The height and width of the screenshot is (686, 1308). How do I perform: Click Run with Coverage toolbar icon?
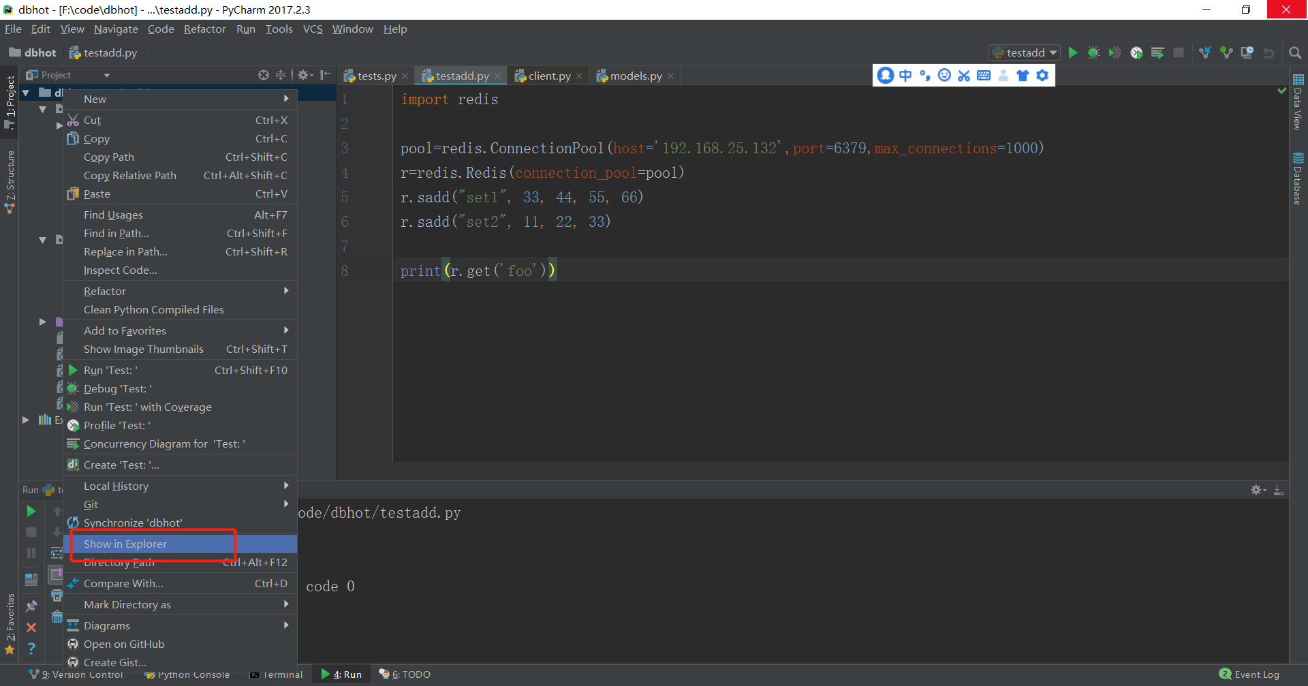coord(1115,53)
